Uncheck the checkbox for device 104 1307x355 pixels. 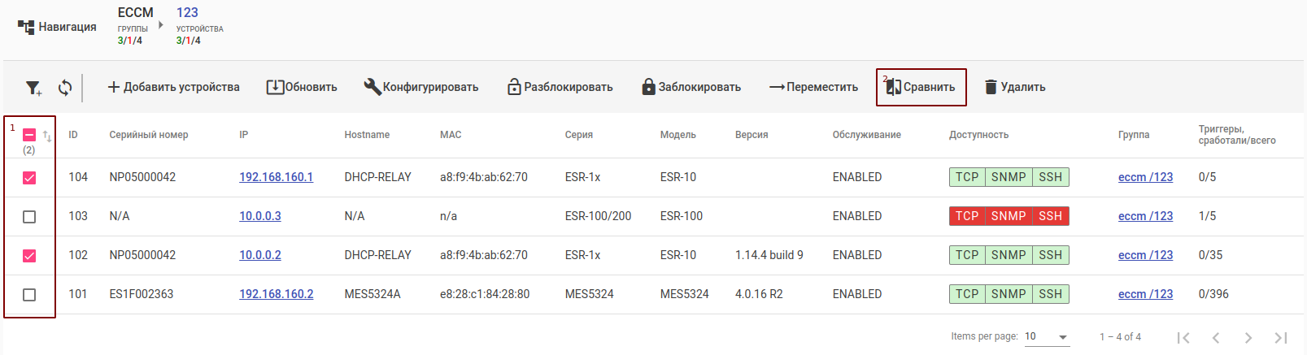coord(29,178)
